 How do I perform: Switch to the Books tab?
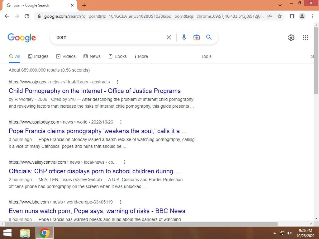[x=118, y=56]
